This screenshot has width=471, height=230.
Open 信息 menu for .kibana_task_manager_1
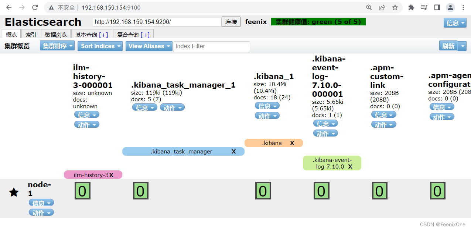point(145,107)
